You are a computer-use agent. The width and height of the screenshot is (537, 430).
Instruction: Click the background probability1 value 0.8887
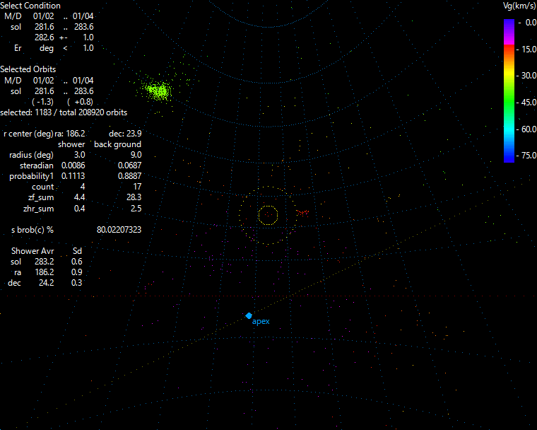pyautogui.click(x=129, y=176)
